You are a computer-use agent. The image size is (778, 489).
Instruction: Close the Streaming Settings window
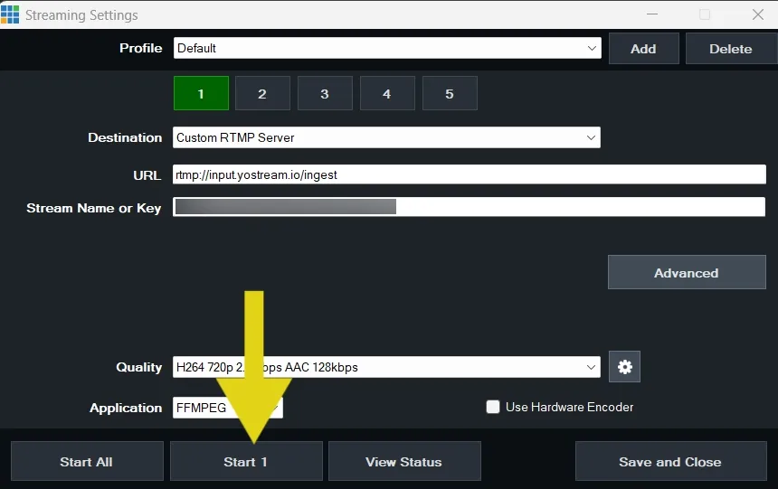click(758, 14)
